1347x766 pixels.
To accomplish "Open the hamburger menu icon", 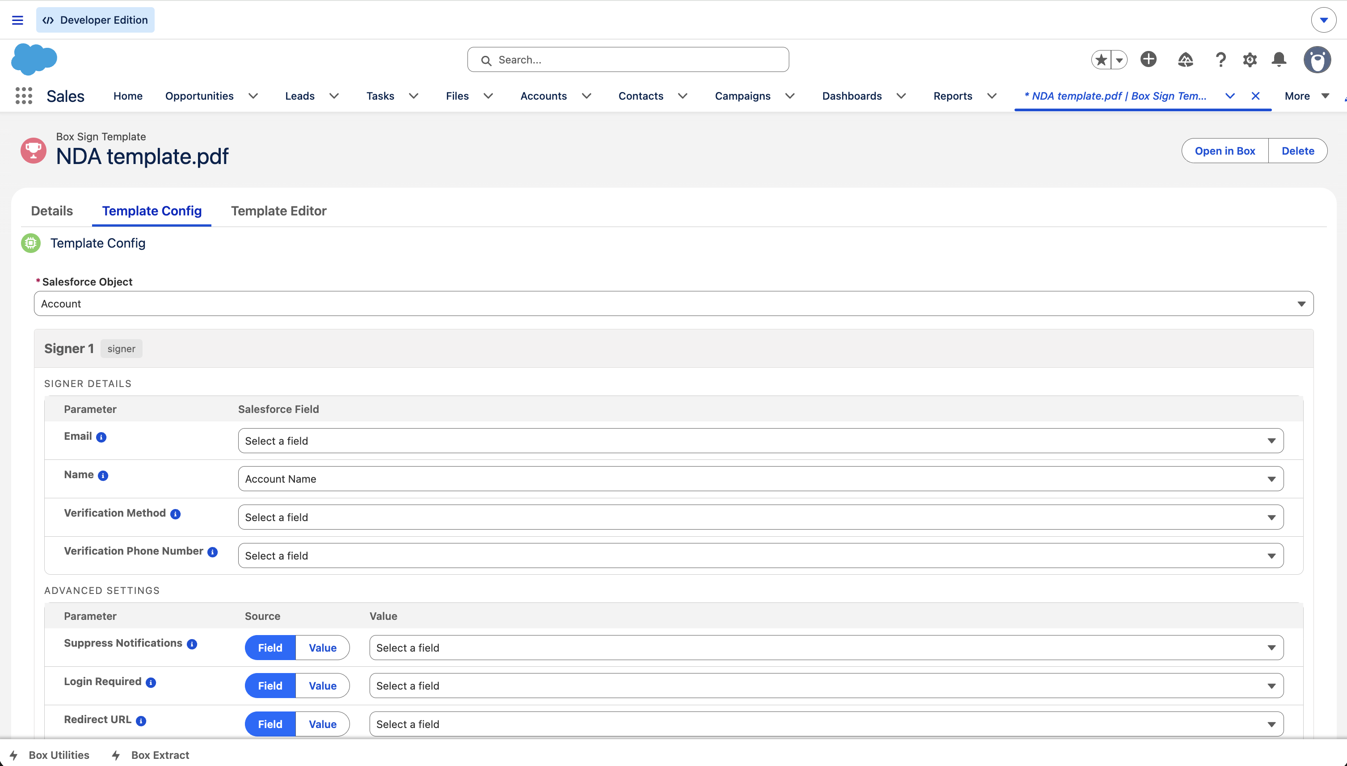I will click(x=17, y=20).
